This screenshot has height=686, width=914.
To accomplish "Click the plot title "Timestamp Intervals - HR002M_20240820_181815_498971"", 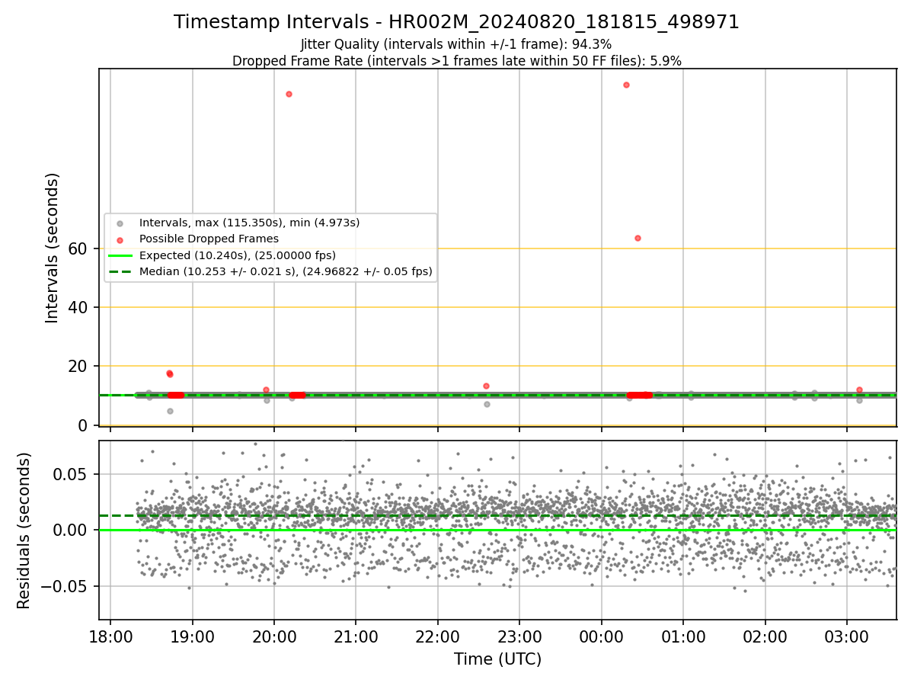I will 456,22.
